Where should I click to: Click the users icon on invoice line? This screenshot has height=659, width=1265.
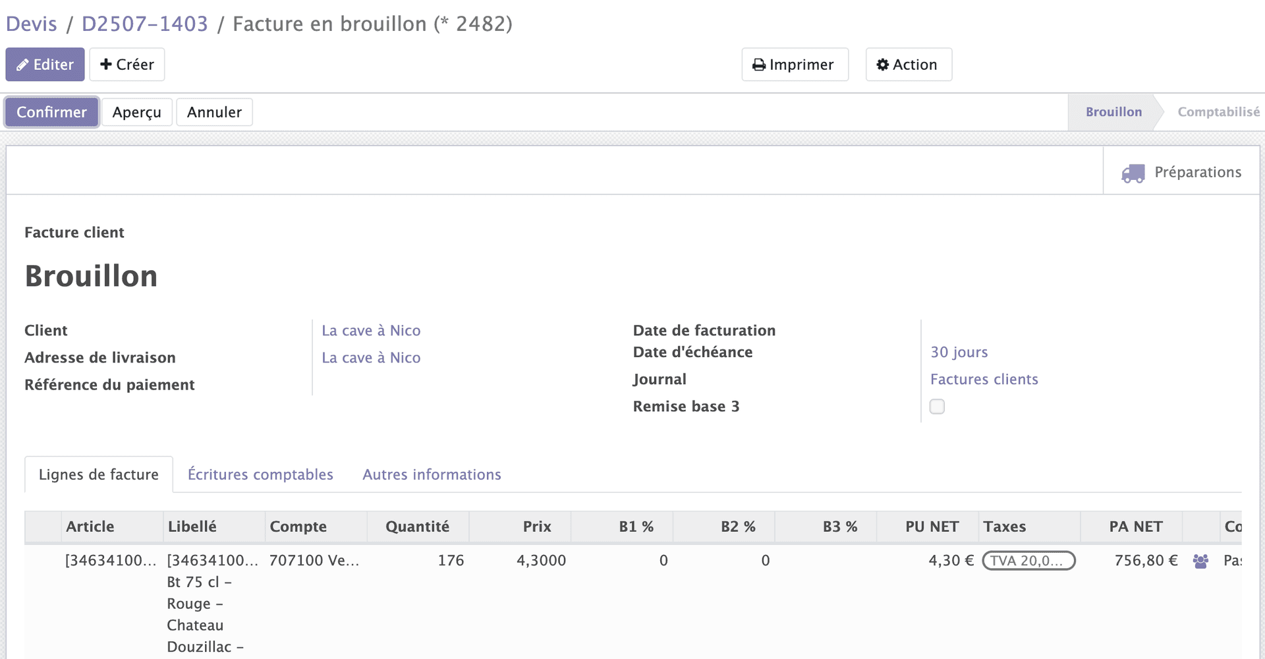1200,561
